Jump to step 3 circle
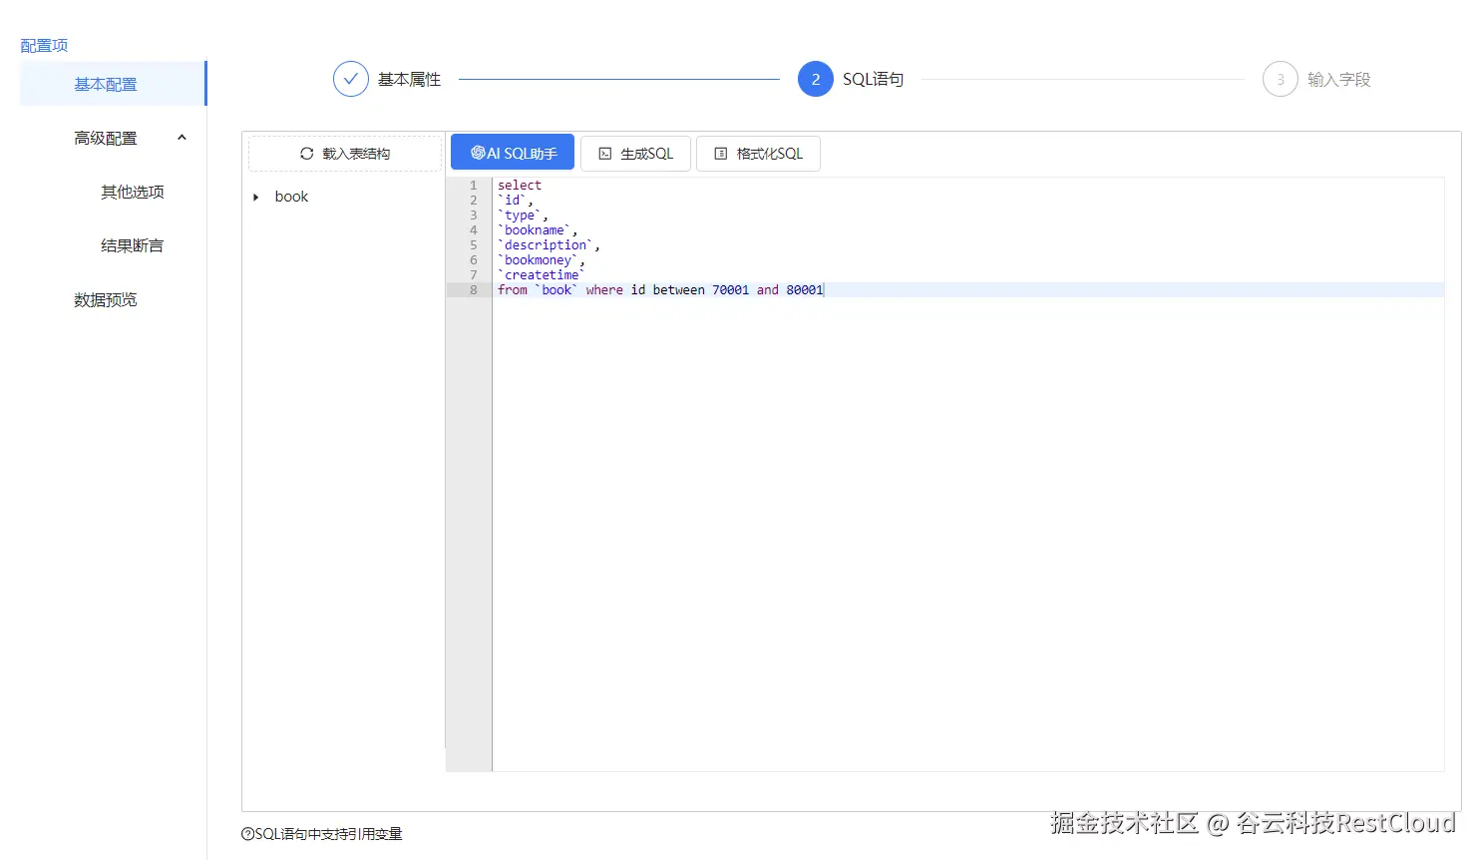Screen dimensions: 1480x860 pos(1281,79)
